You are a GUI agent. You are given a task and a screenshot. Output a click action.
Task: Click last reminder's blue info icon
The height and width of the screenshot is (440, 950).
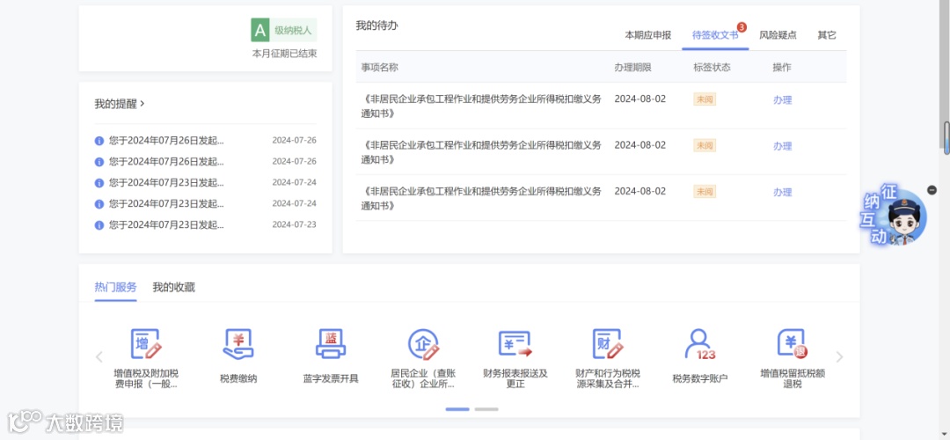[99, 225]
